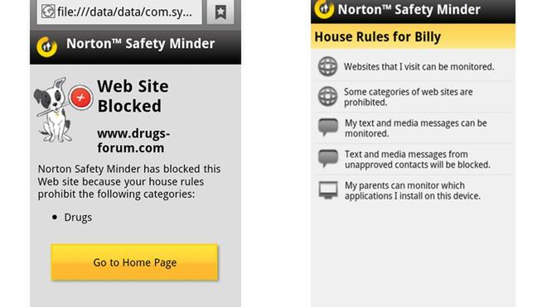Screen dimensions: 547x307
Task: Select the blocked www.drugs-forum.com URL text
Action: (133, 141)
